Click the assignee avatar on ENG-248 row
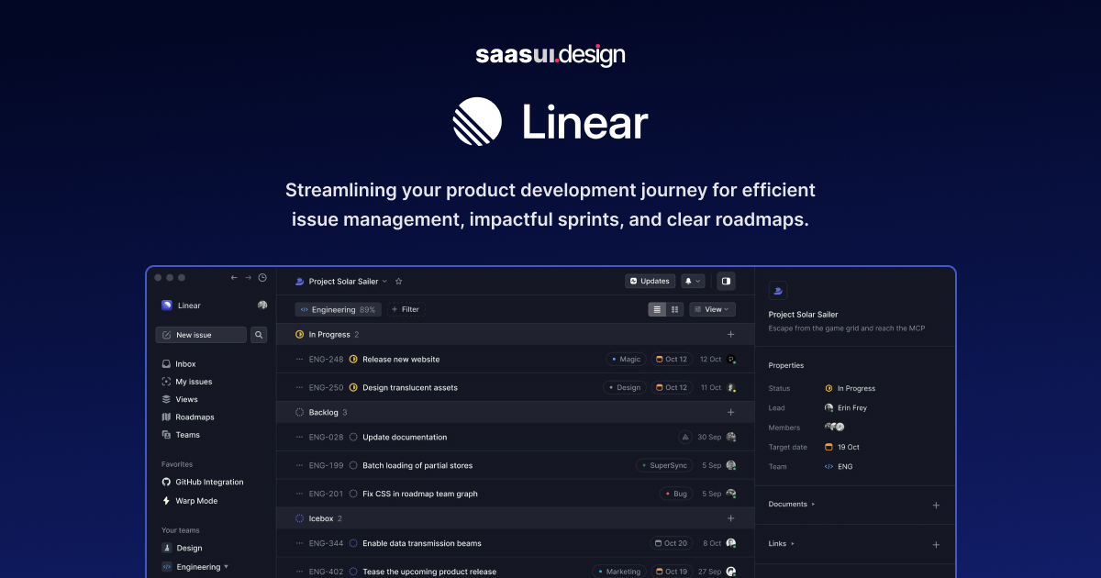 pyautogui.click(x=731, y=360)
